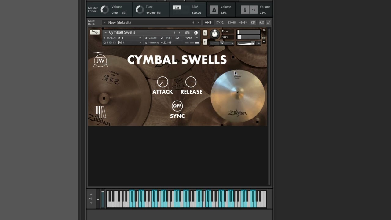
Task: Click the BPM value 120.00
Action: point(196,13)
